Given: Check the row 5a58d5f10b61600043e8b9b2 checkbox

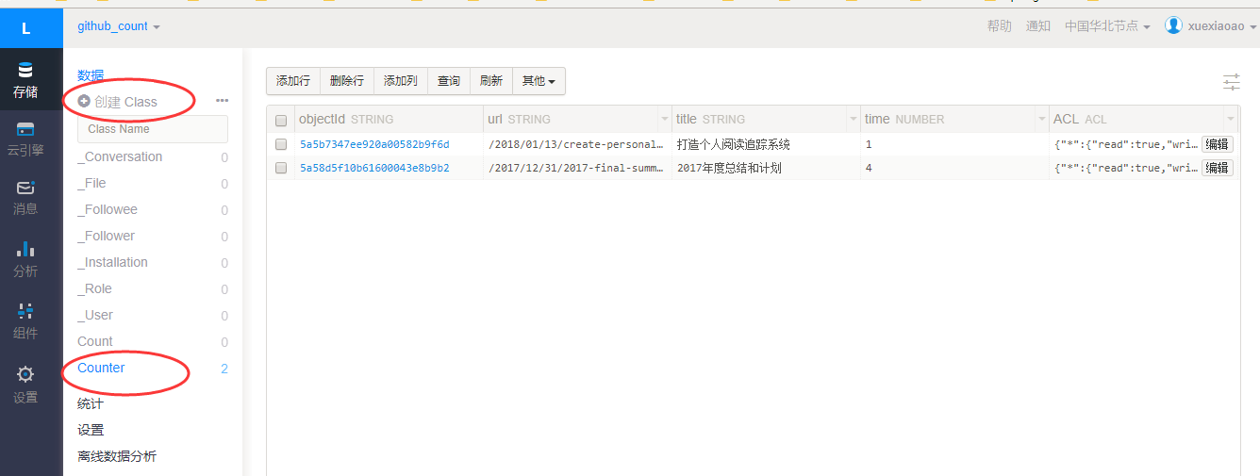Looking at the screenshot, I should point(281,168).
